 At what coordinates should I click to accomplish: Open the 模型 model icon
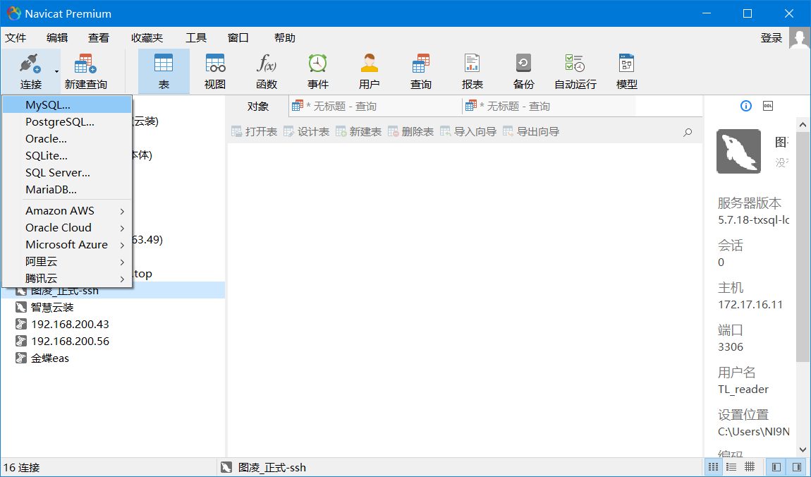coord(626,71)
